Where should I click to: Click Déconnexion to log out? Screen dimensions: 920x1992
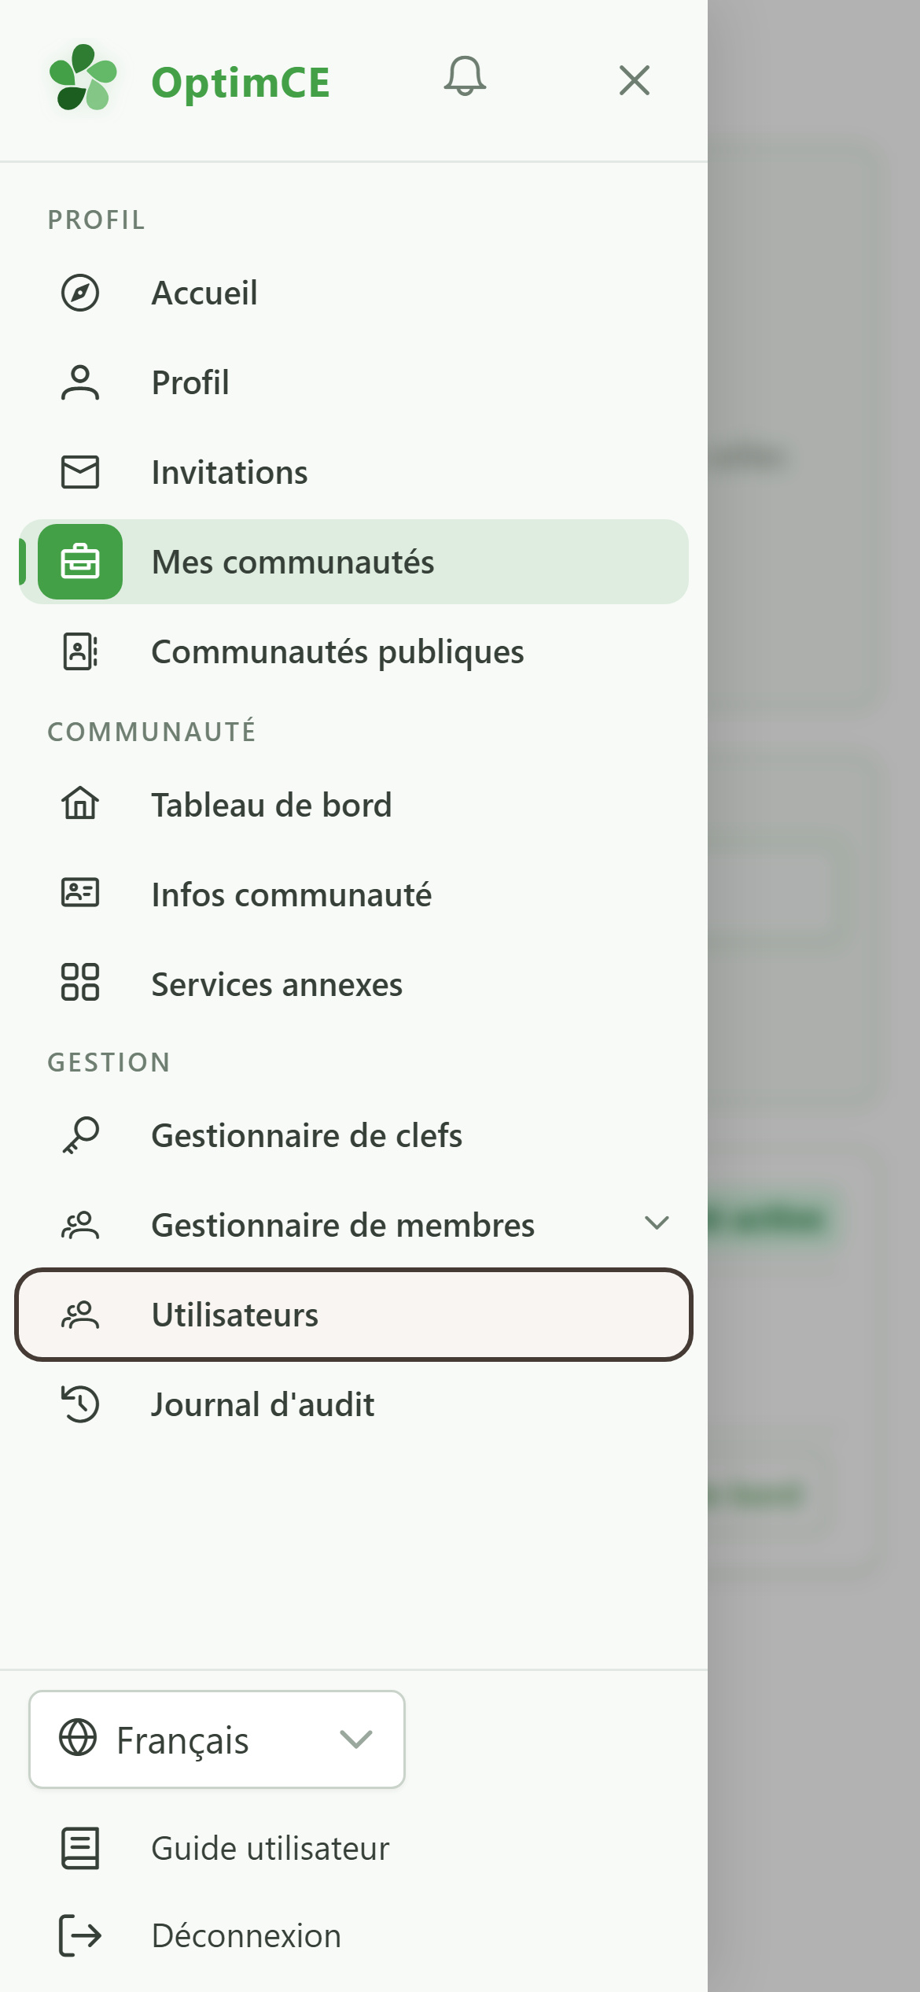246,1935
